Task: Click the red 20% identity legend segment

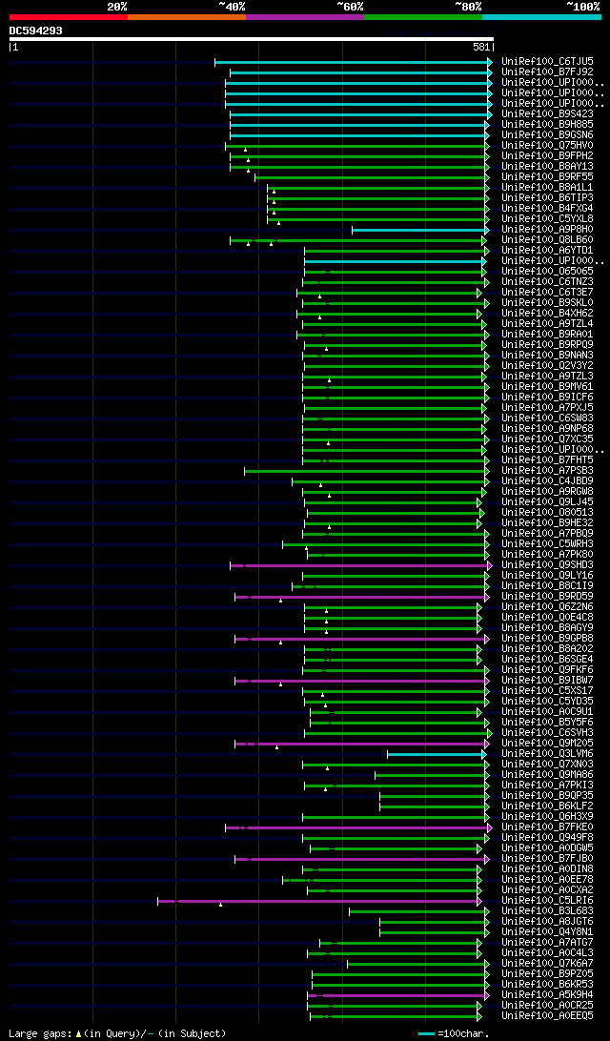Action: point(69,16)
